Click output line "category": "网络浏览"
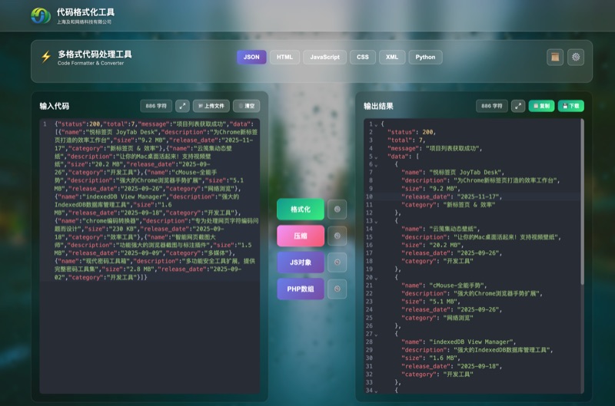Image resolution: width=615 pixels, height=406 pixels. 437,318
